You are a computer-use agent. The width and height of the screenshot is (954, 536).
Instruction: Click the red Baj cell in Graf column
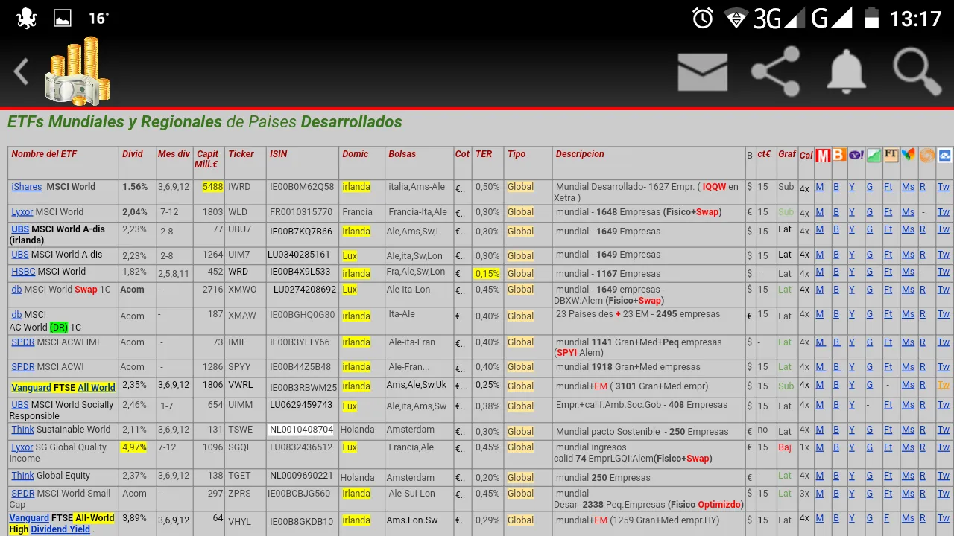coord(785,447)
